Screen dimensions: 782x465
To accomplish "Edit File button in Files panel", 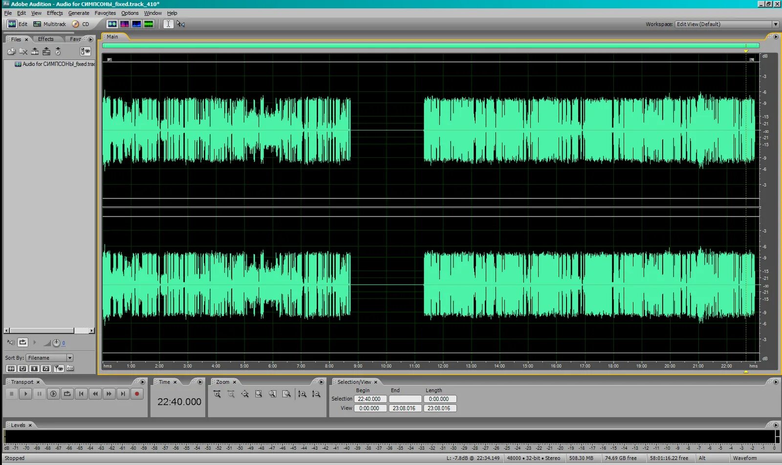I will pos(35,51).
